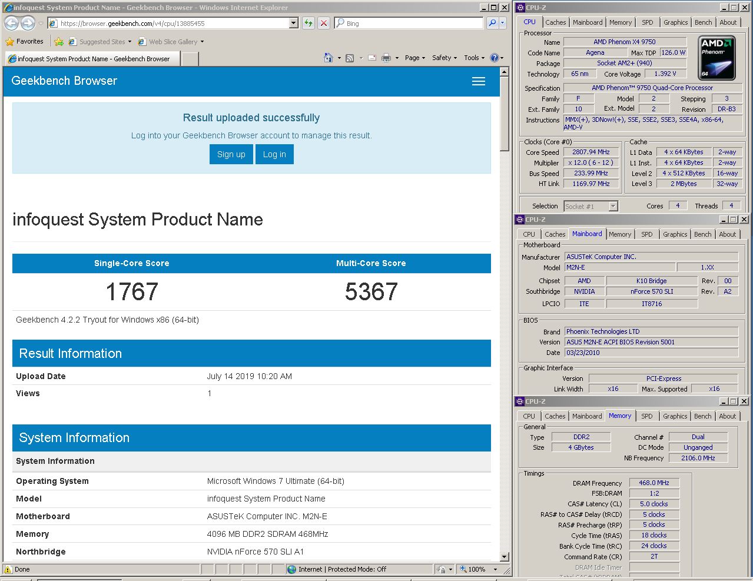Select CPU tab in bottom CPU-Z window

(529, 416)
